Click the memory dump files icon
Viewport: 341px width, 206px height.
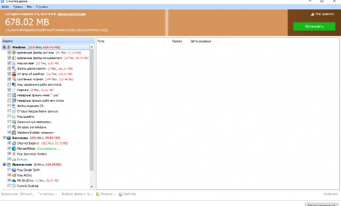[x=14, y=69]
